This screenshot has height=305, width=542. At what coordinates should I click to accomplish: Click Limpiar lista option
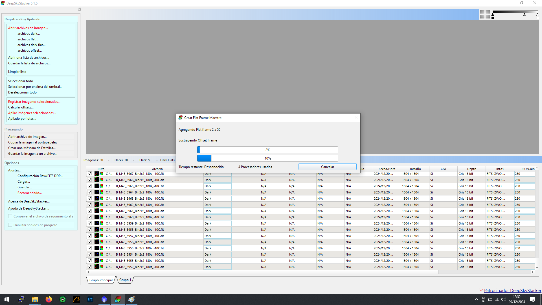click(x=17, y=72)
